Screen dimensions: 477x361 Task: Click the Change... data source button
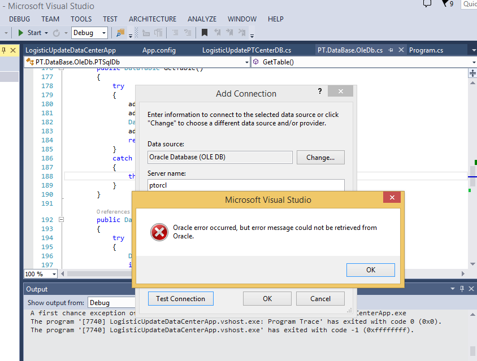[x=320, y=158]
